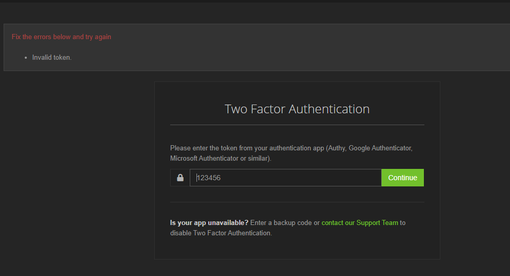Click the word Authy in the instructions
The height and width of the screenshot is (276, 510).
pos(335,148)
